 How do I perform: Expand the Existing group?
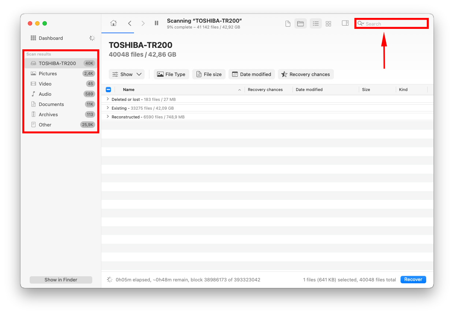point(108,108)
